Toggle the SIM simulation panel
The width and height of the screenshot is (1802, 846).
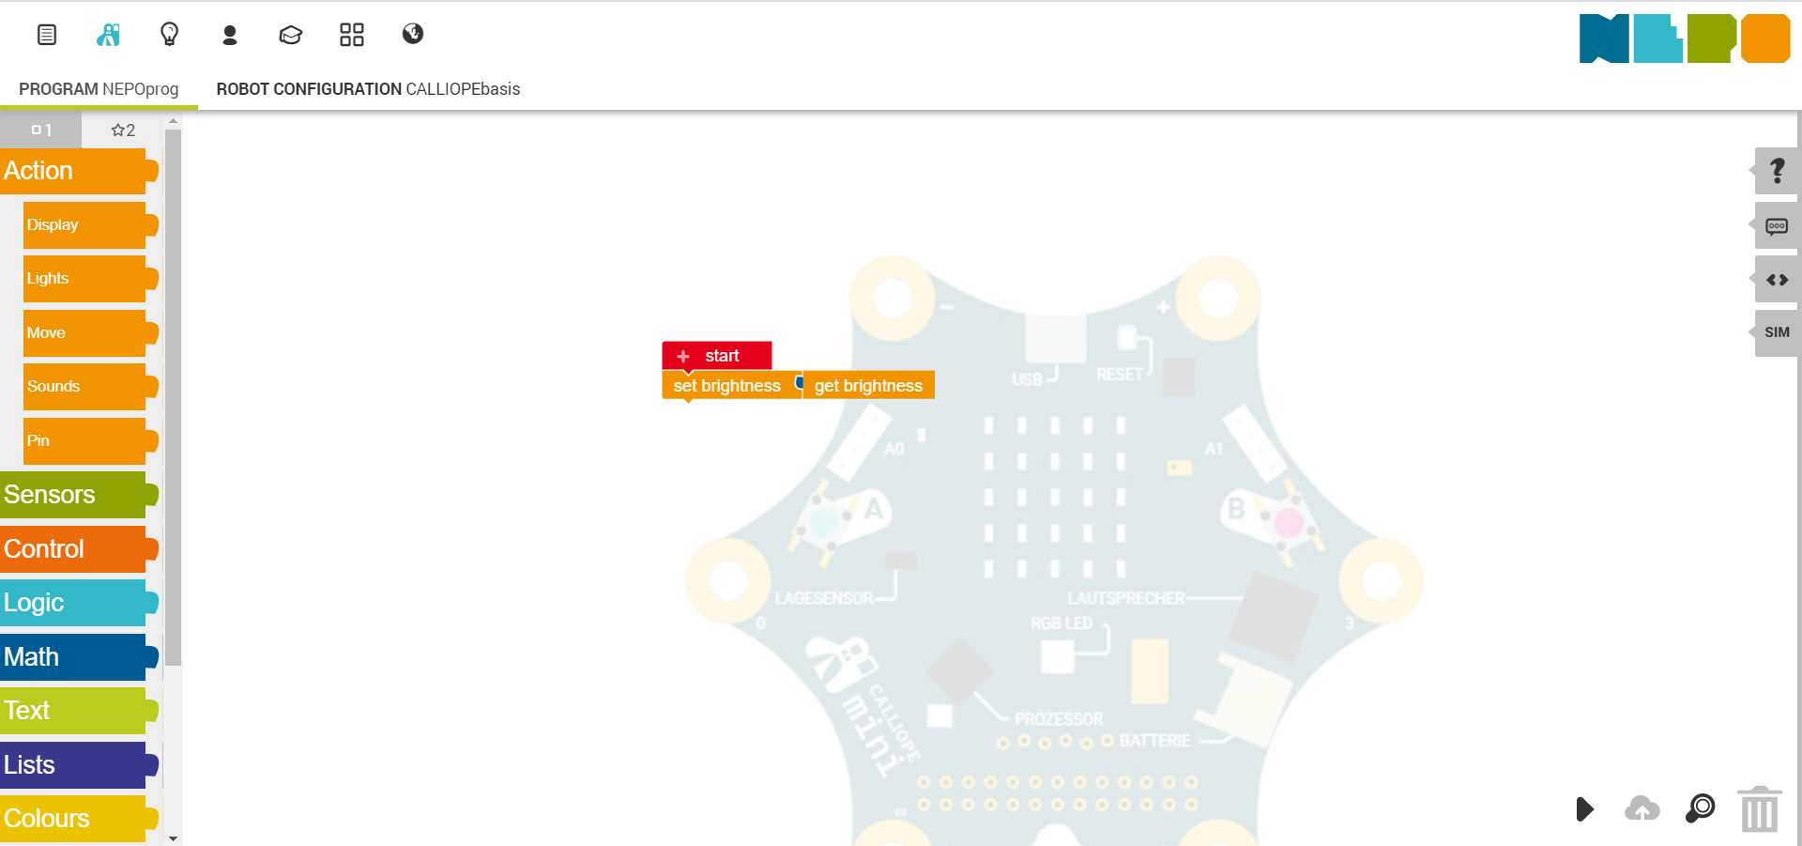click(x=1775, y=332)
